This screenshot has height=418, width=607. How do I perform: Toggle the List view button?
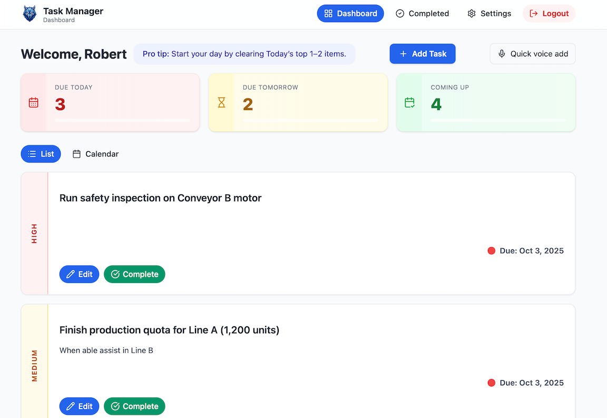(41, 154)
